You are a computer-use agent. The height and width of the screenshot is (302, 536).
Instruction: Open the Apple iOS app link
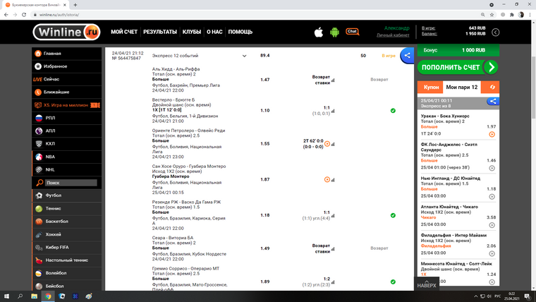319,32
